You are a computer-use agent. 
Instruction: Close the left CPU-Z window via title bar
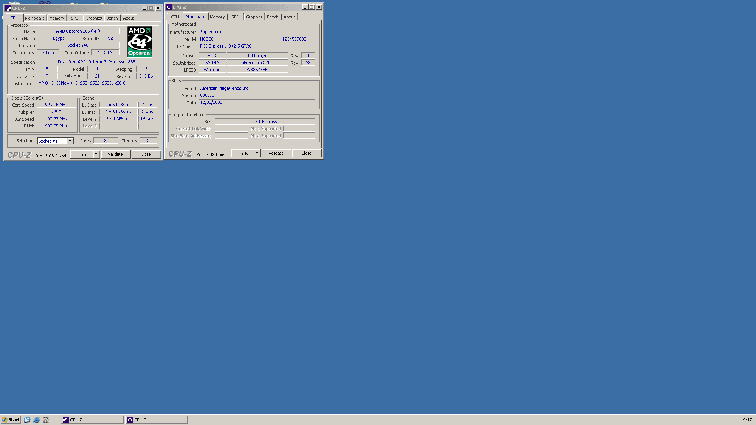[158, 8]
